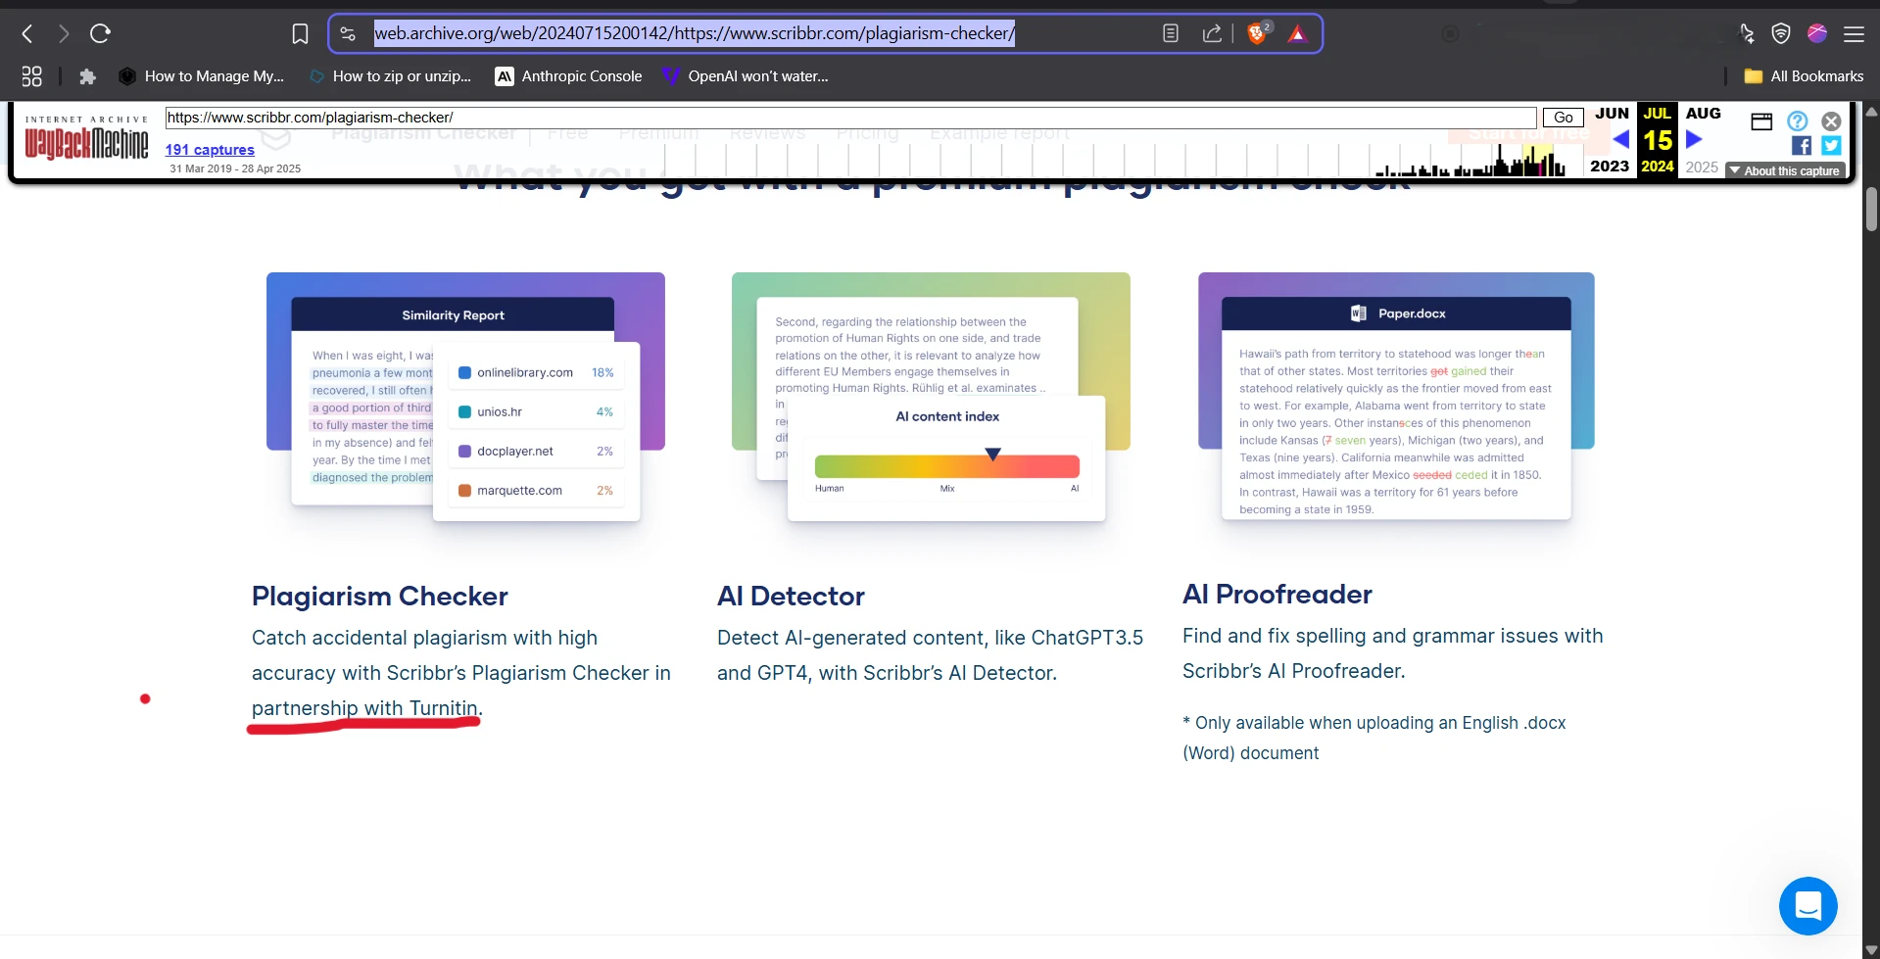This screenshot has height=959, width=1880.
Task: Click the AI content index thumbnail image
Action: click(931, 396)
